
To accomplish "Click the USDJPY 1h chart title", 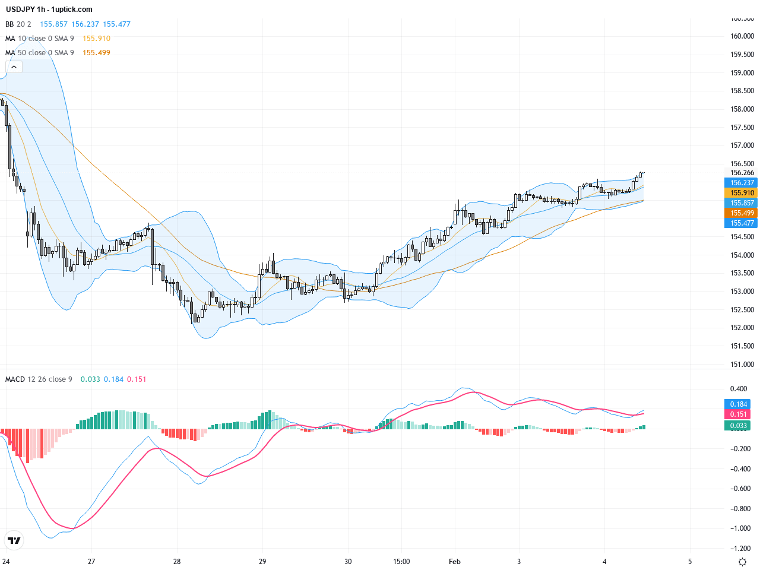I will pyautogui.click(x=49, y=9).
